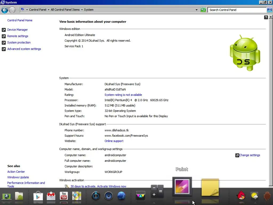The image size is (273, 205).
Task: Click in Search Control Panel field
Action: [x=237, y=10]
